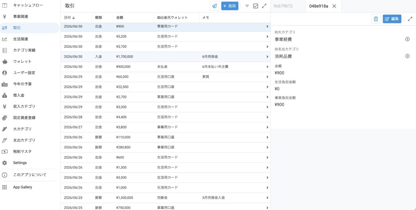Open the 消耗品費 expense category link arrow
The image size is (416, 210).
407,56
